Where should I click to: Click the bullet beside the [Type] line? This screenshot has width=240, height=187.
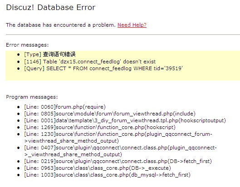[x=19, y=54]
